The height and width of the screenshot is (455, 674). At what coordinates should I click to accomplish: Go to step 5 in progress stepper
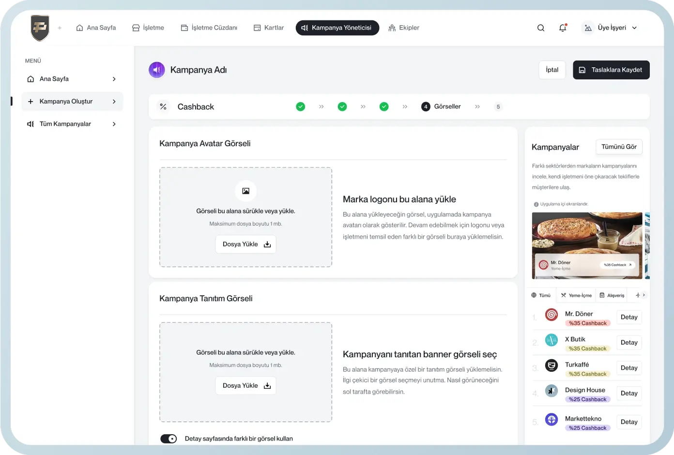pos(498,107)
